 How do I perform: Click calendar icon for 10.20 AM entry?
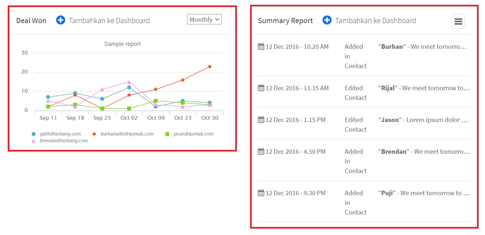[261, 47]
